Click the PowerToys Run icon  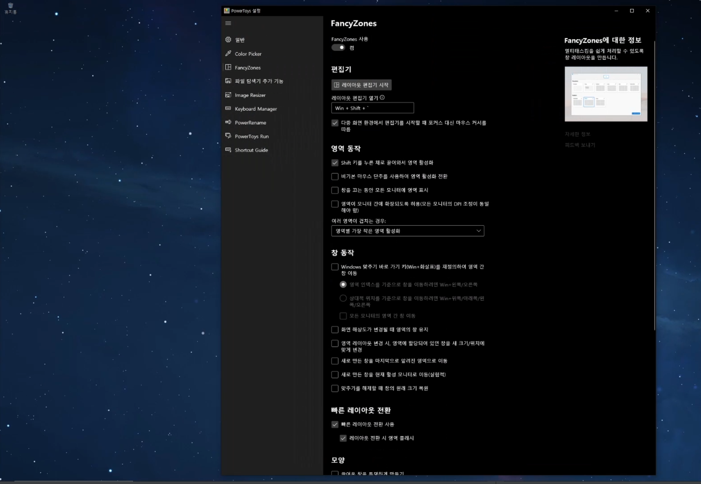click(228, 136)
